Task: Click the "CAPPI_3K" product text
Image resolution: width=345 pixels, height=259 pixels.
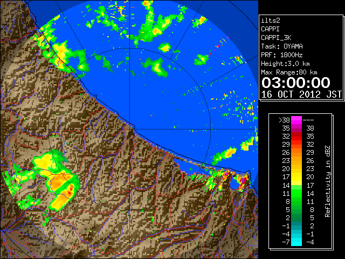Action: click(276, 38)
